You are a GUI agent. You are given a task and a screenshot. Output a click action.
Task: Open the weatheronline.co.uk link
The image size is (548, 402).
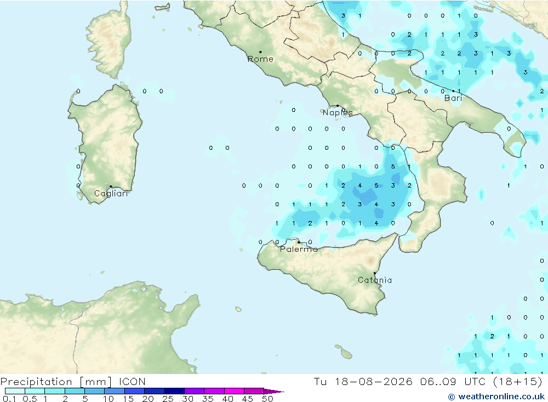click(x=501, y=397)
